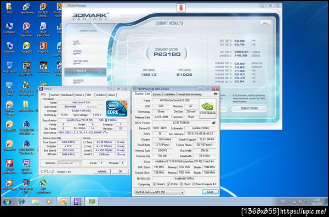
Task: Open the TWK folder on desktop
Action: [9, 8]
